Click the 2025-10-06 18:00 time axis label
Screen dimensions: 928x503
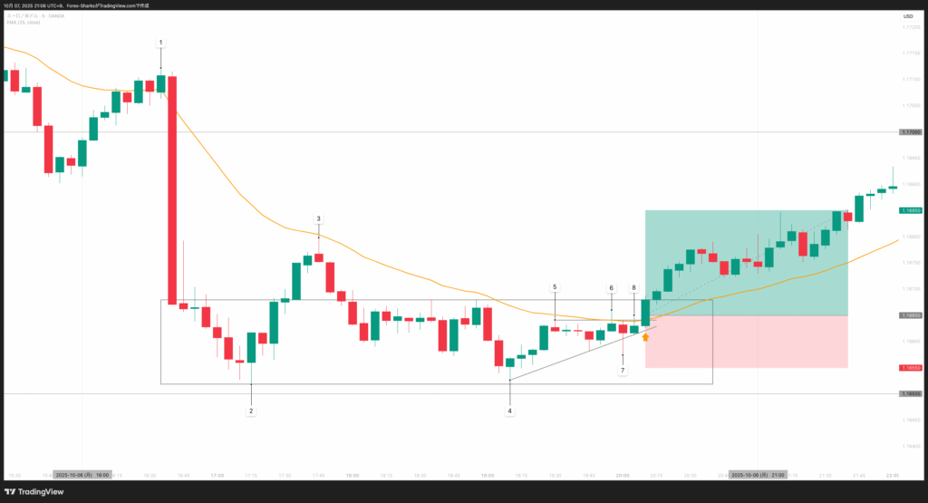(82, 474)
